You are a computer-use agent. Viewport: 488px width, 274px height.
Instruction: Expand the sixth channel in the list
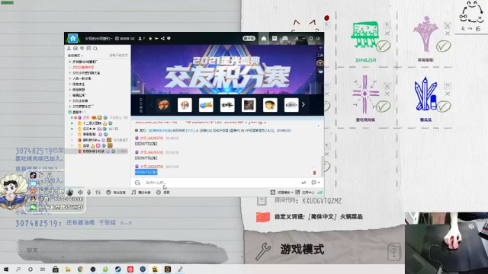69,90
